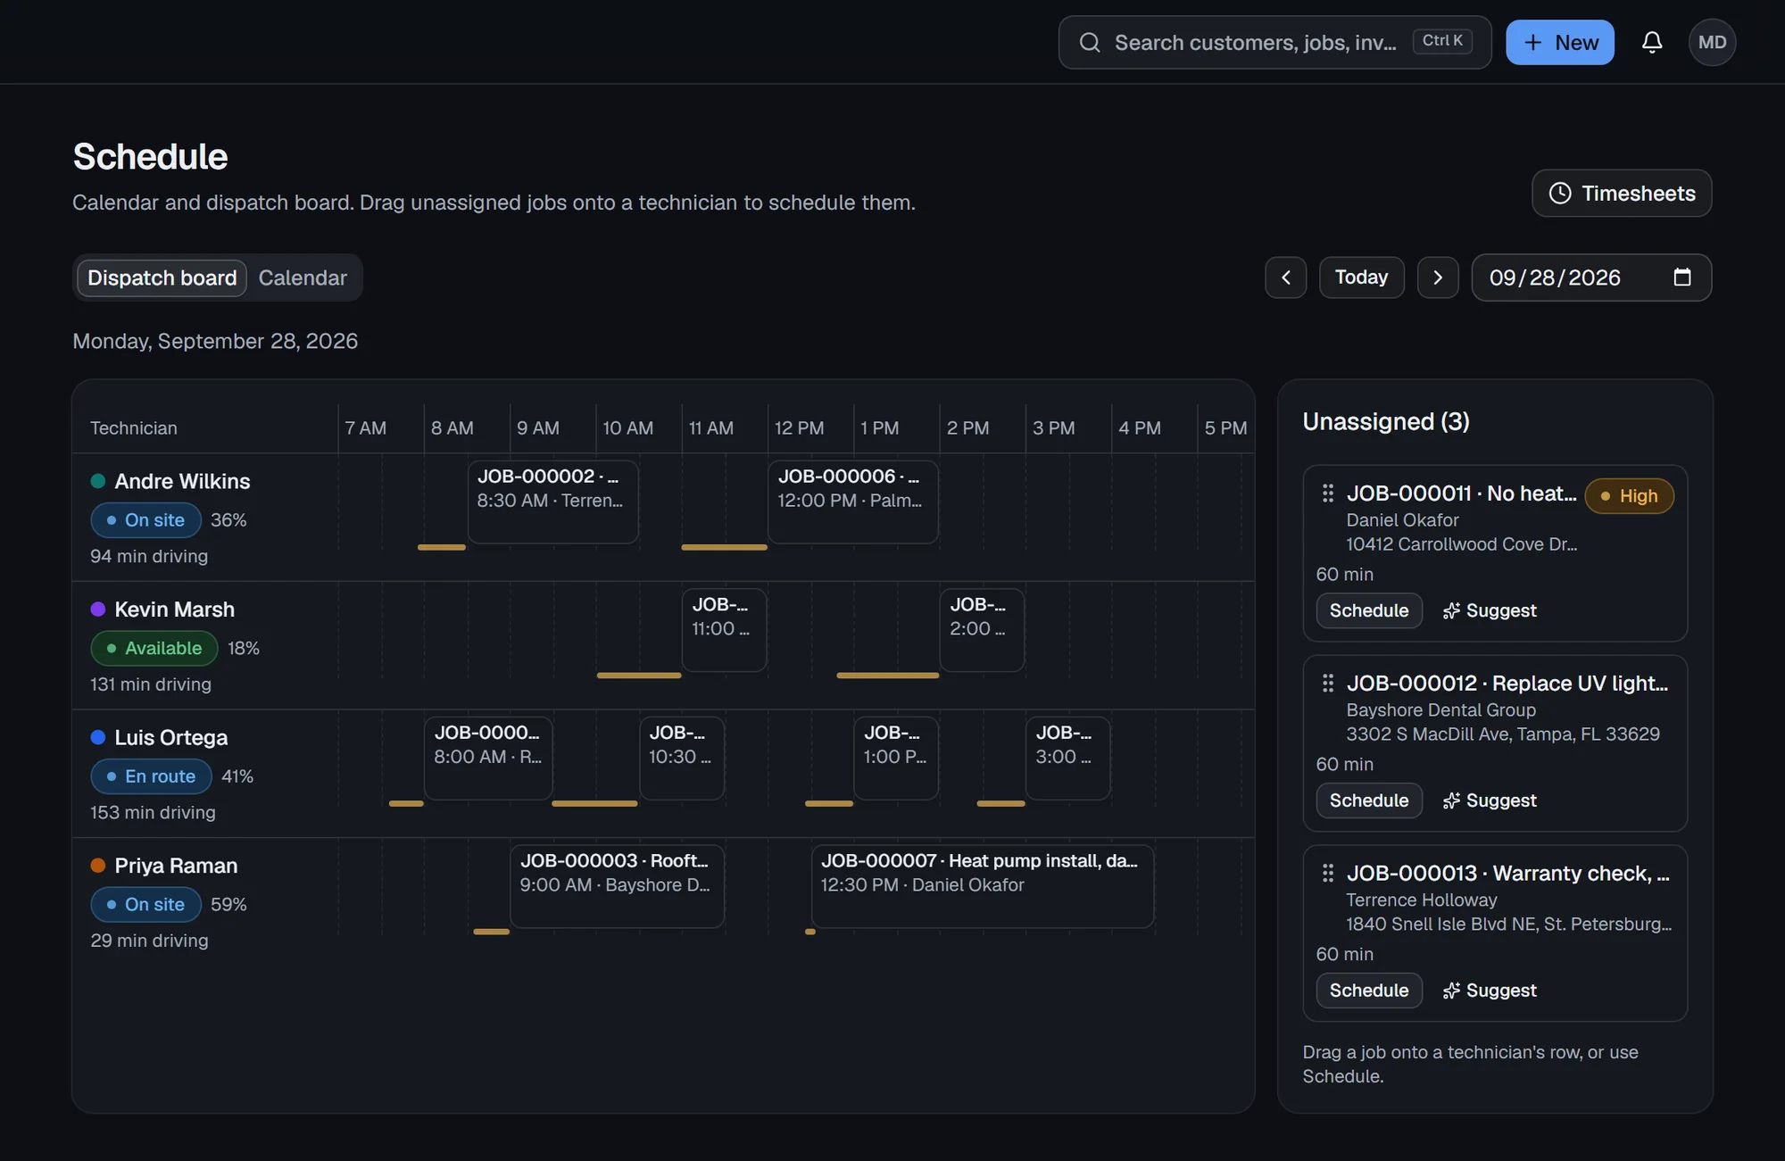This screenshot has height=1161, width=1785.
Task: Advance to the next day with right chevron
Action: click(x=1438, y=278)
